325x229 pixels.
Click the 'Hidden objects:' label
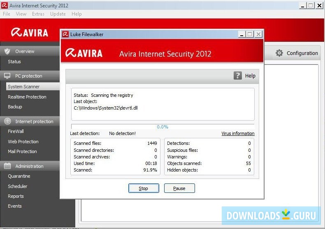click(x=182, y=170)
